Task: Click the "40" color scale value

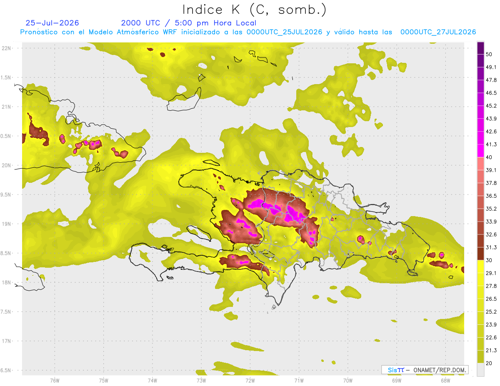Action: pos(489,157)
